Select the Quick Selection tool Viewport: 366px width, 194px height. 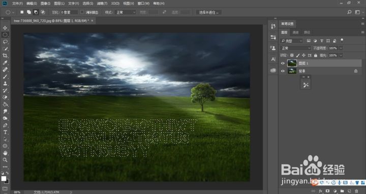(5, 49)
